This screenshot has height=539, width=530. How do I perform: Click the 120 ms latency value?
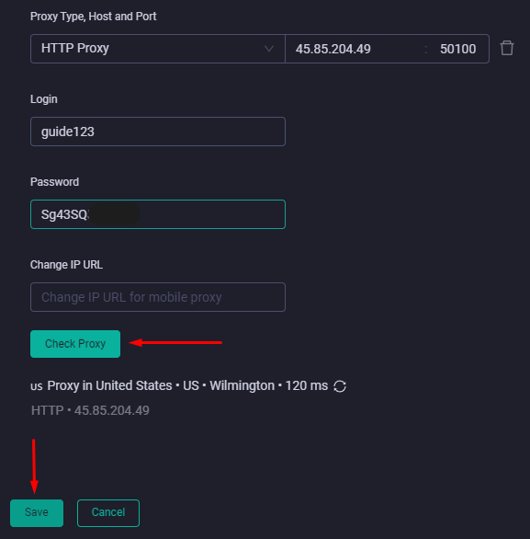[x=307, y=385]
